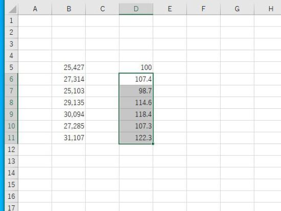
Task: Select column D header
Action: [136, 9]
